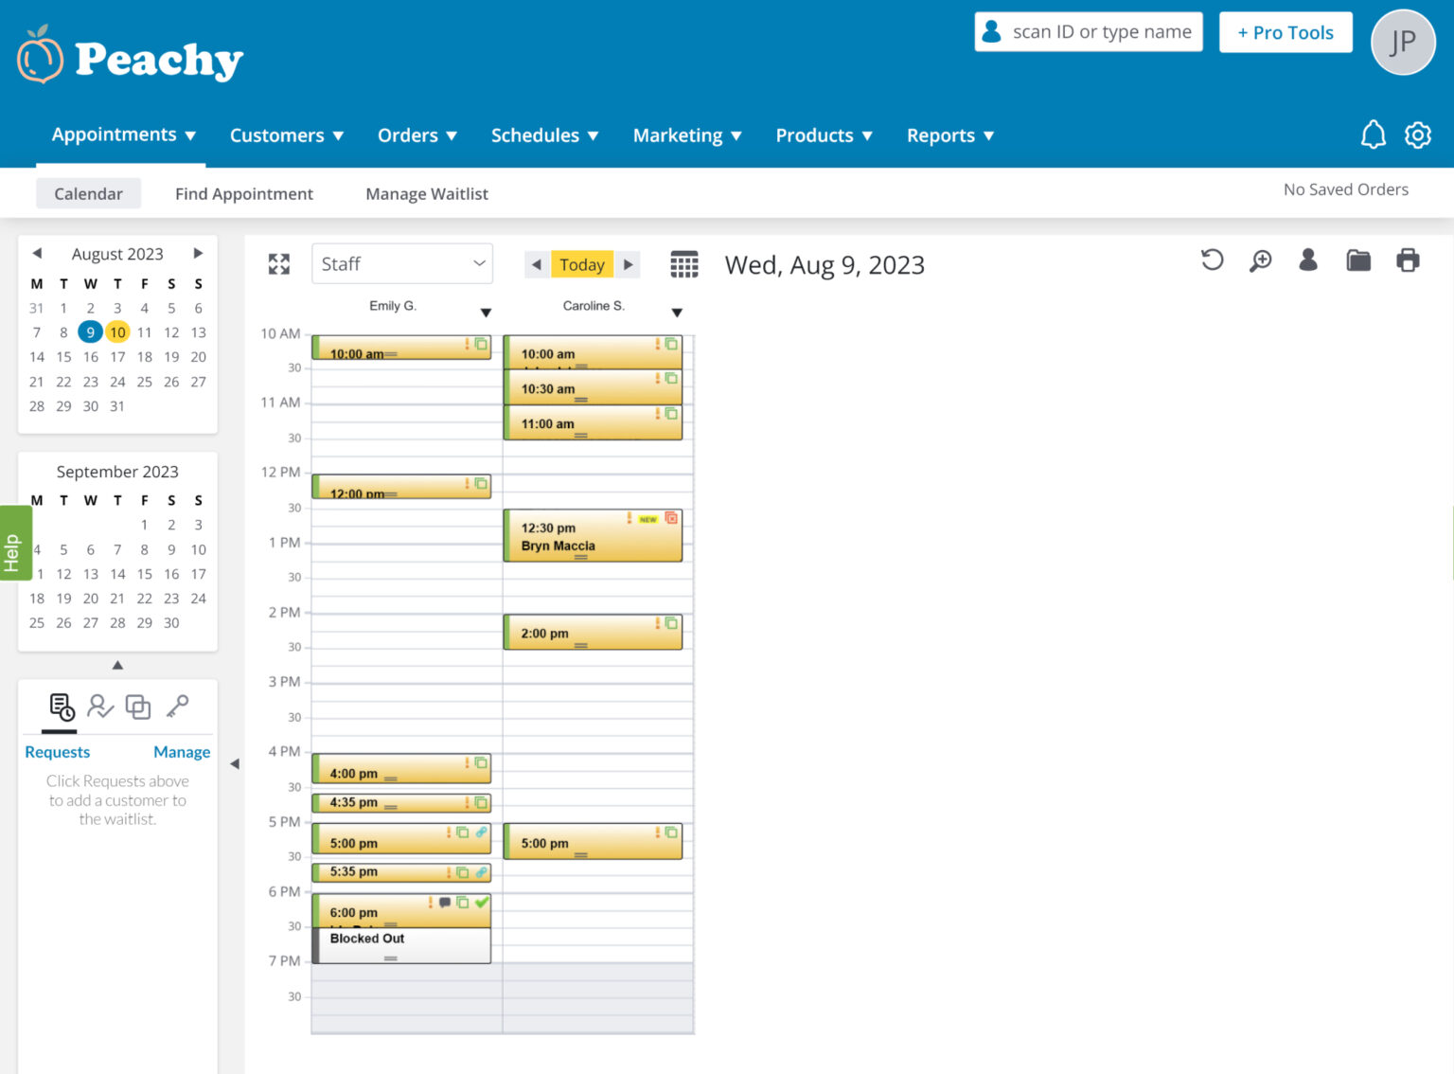Click the scan ID or type name field
The height and width of the screenshot is (1074, 1454).
click(x=1101, y=32)
